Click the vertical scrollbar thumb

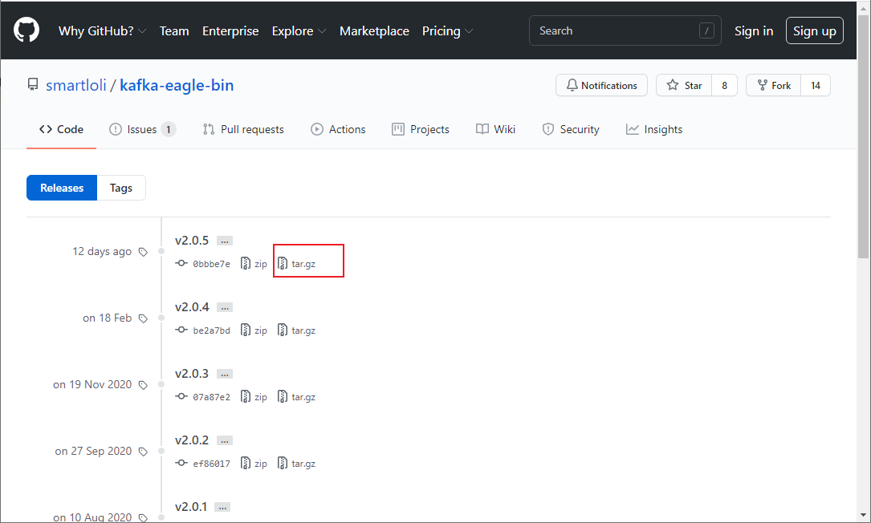863,136
